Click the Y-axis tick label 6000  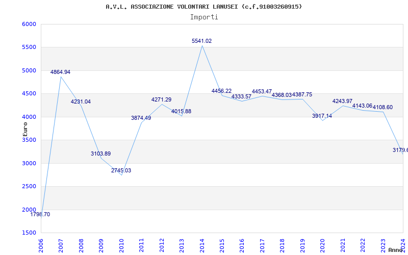click(29, 24)
